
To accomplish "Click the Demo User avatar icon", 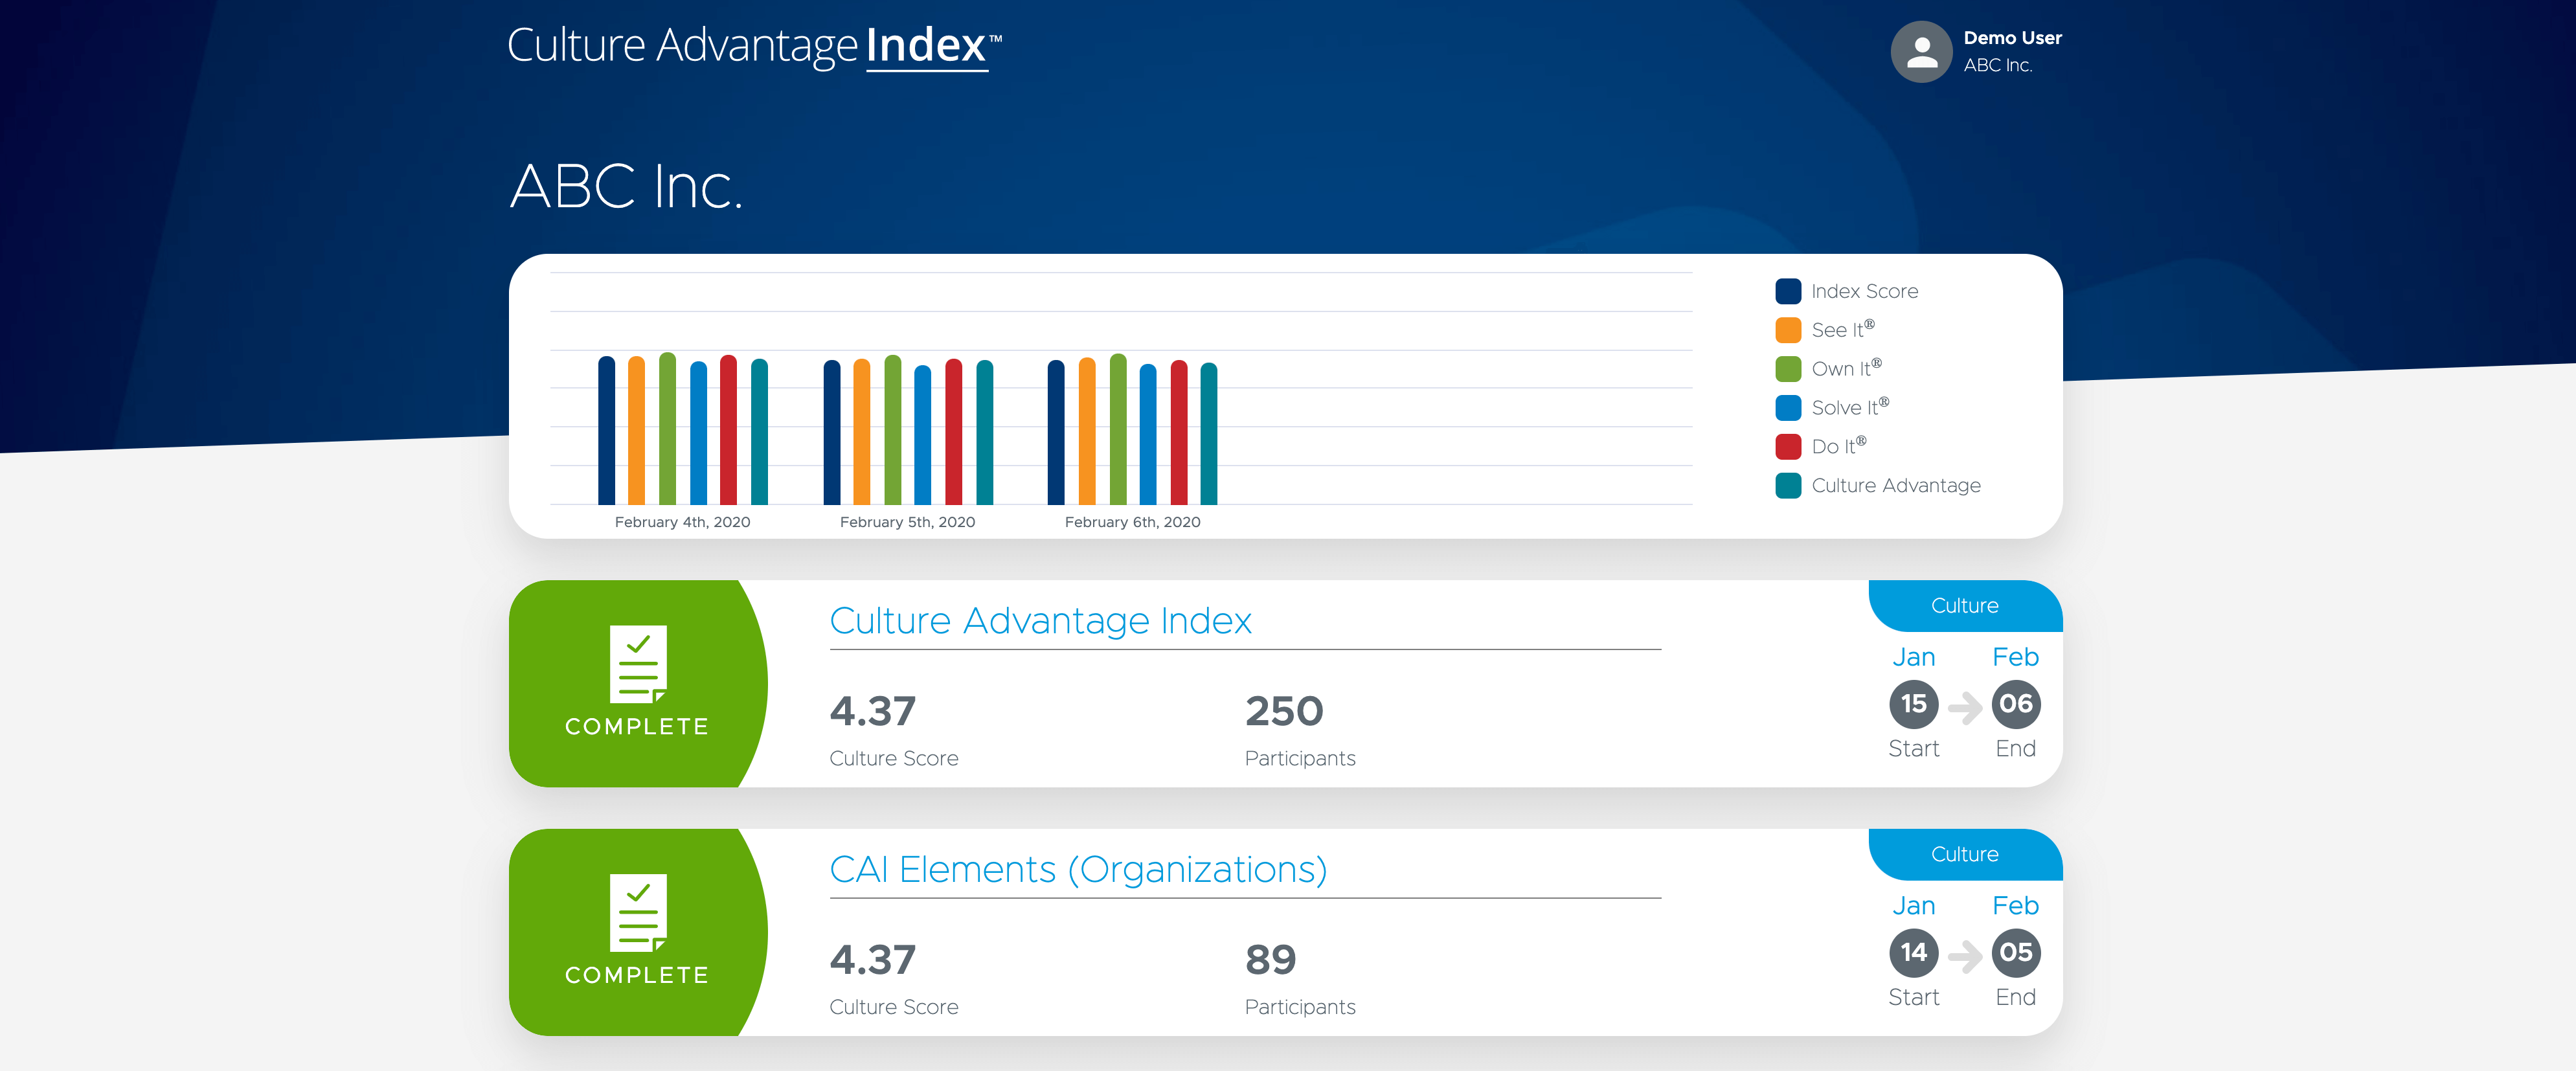I will [x=1920, y=52].
